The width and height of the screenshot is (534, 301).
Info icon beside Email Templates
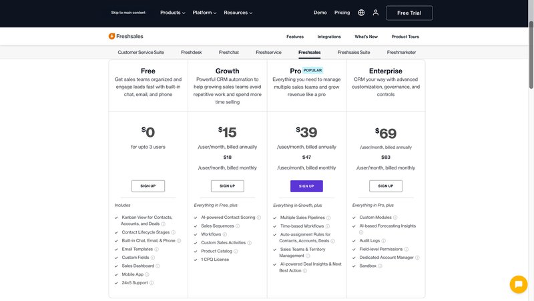(x=157, y=249)
